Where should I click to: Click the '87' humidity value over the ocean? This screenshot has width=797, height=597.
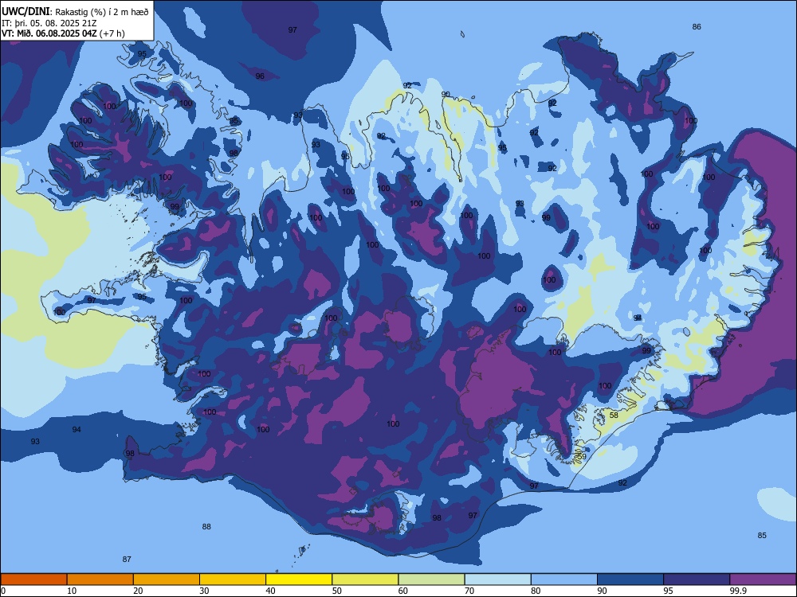click(x=127, y=560)
